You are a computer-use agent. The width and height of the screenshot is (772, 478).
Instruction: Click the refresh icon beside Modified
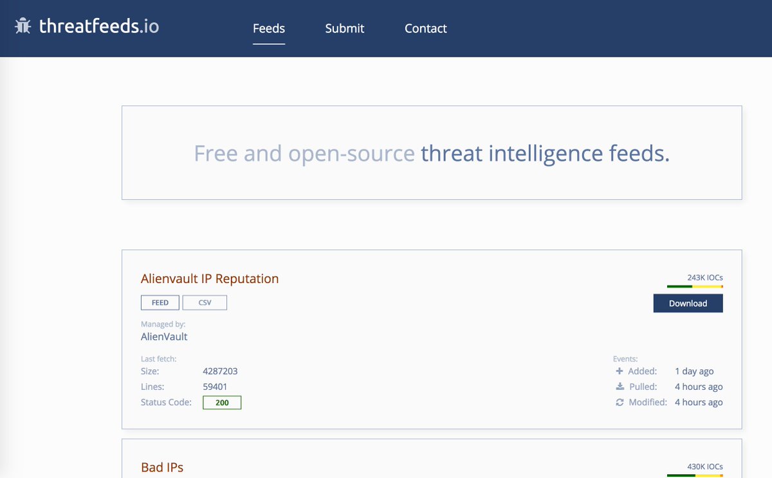coord(620,402)
